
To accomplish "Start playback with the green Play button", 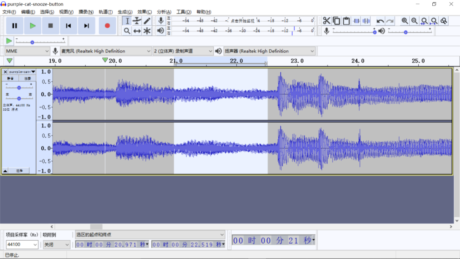I will pos(32,26).
